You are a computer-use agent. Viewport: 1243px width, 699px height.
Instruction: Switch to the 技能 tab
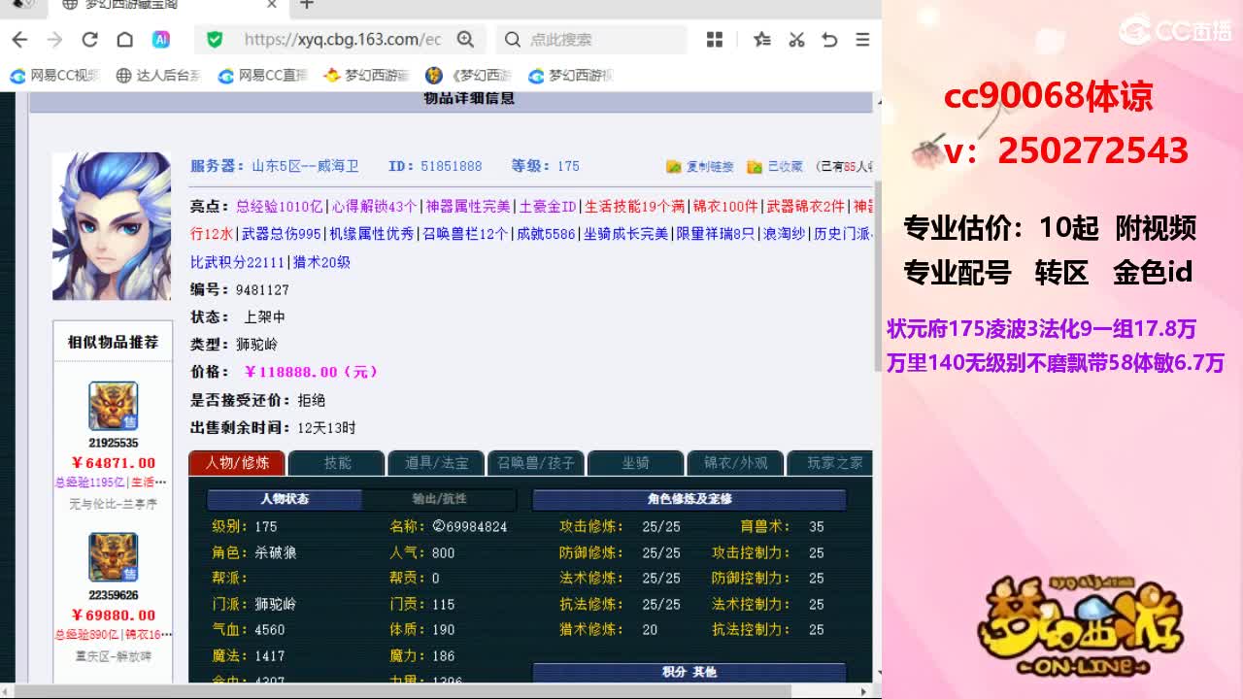coord(337,463)
